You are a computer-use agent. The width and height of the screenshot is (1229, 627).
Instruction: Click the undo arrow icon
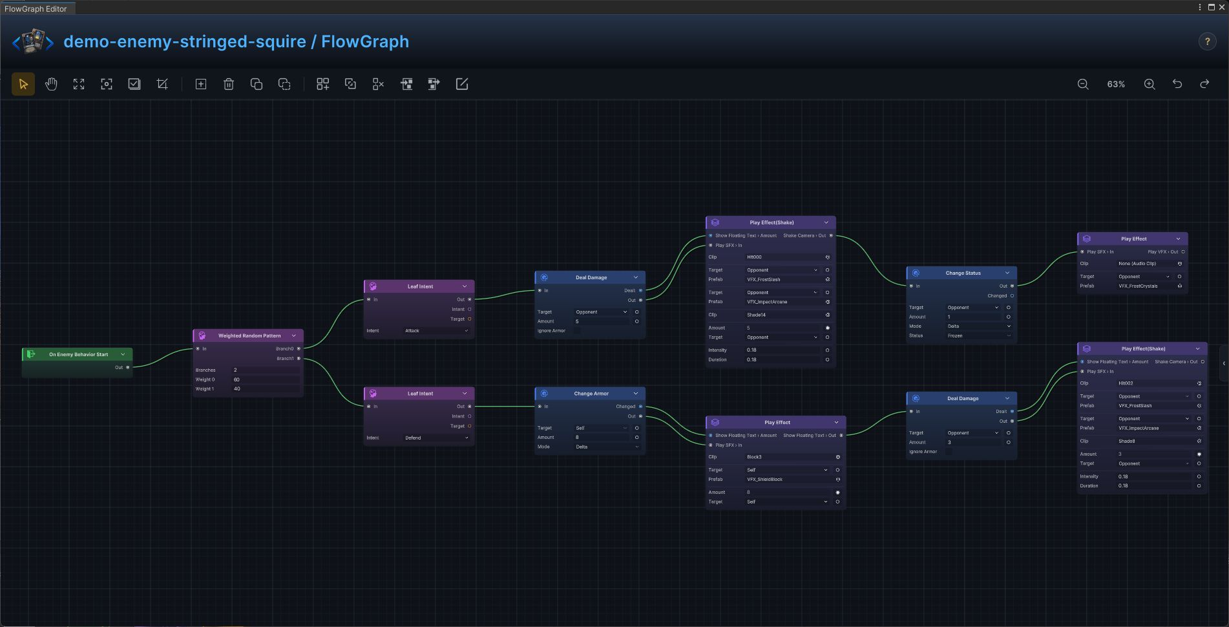[1177, 84]
